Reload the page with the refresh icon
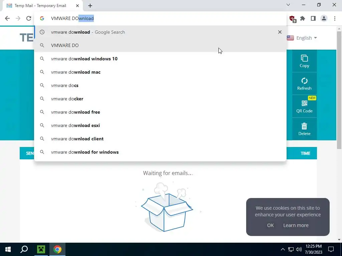The width and height of the screenshot is (342, 256). point(29,18)
